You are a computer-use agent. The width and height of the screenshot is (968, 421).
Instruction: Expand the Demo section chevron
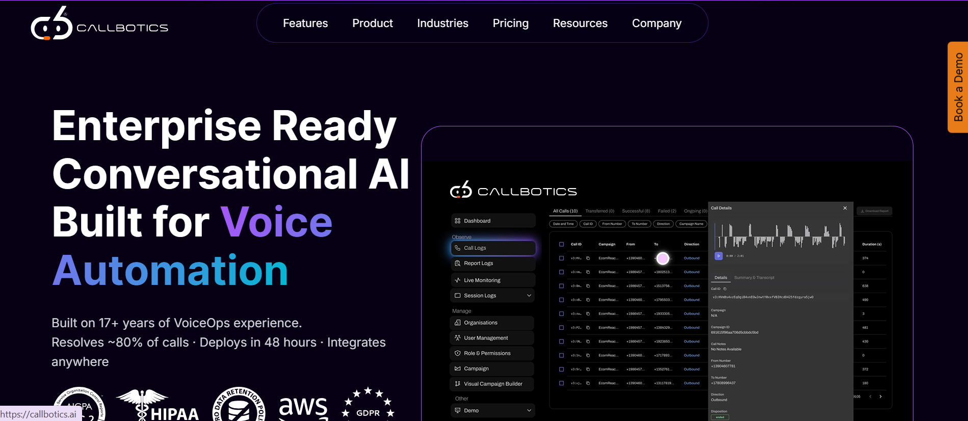tap(529, 410)
